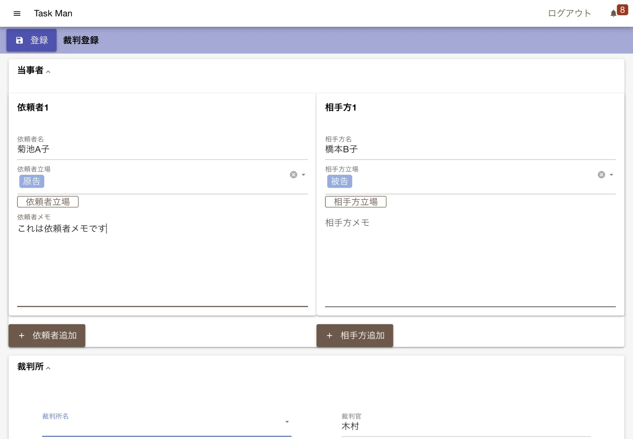This screenshot has width=633, height=439.
Task: Open the 相手方立場 dropdown arrow
Action: tap(611, 175)
